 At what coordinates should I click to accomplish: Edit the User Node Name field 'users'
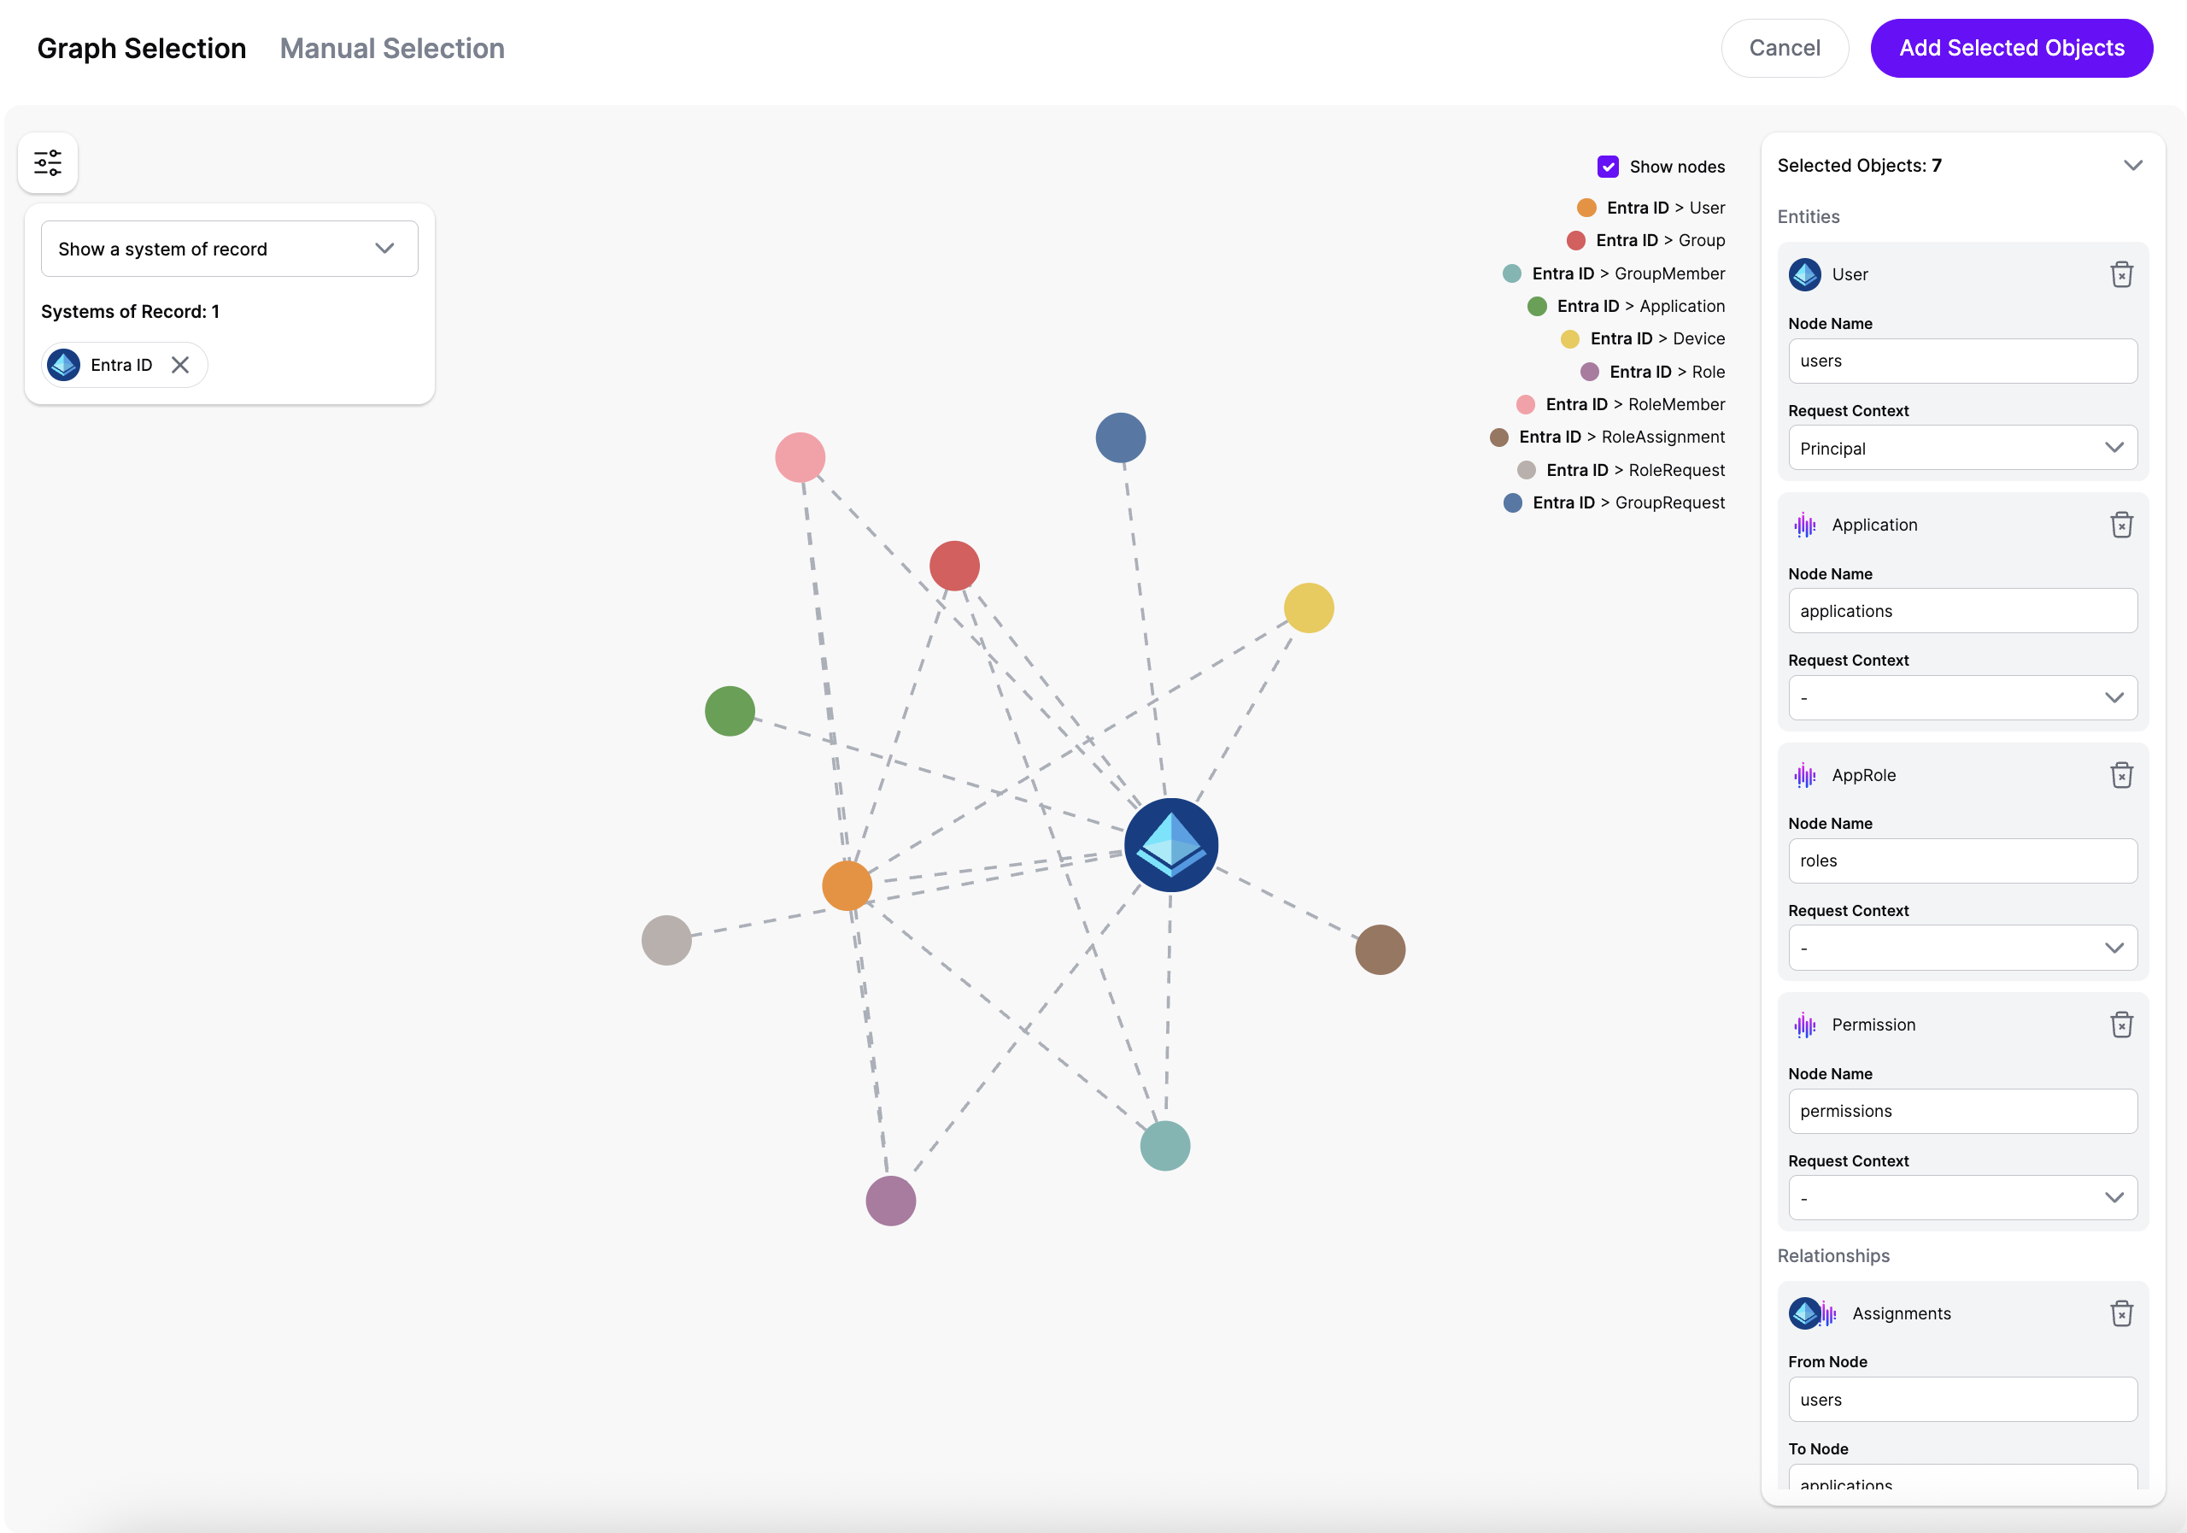[1962, 361]
